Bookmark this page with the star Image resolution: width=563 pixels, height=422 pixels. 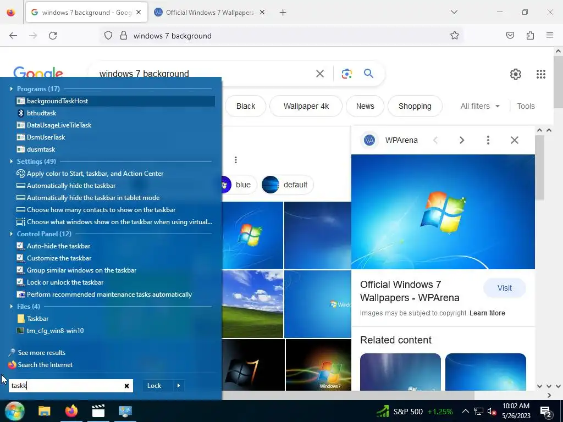click(x=455, y=35)
